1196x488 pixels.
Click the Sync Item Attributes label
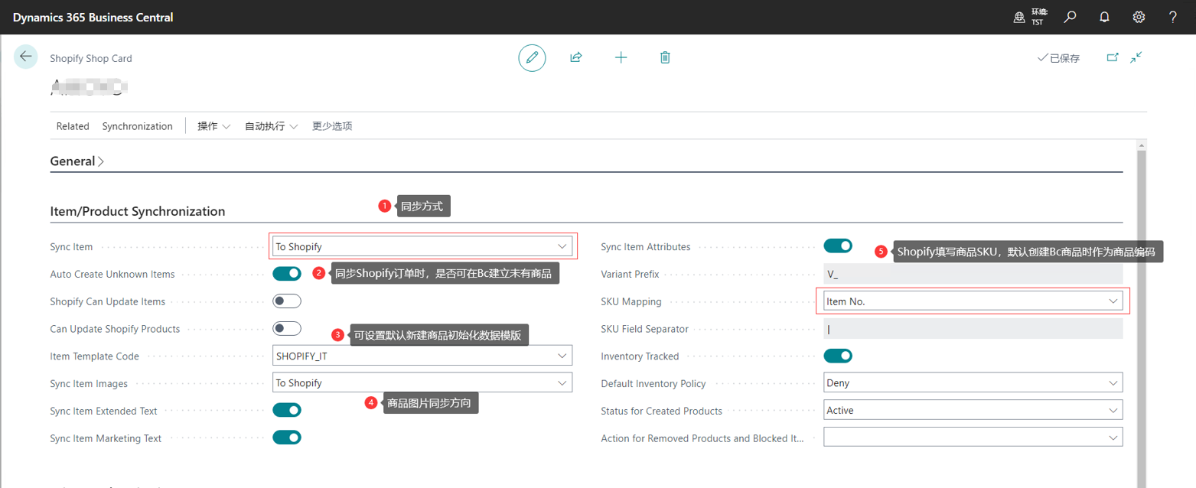[x=646, y=247]
